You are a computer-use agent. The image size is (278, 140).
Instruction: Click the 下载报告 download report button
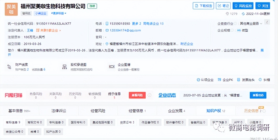[x=203, y=6]
